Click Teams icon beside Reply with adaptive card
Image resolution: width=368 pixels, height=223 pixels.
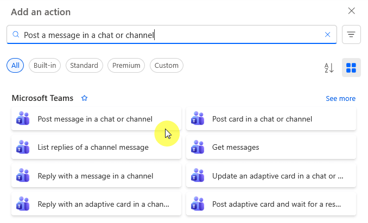click(23, 204)
